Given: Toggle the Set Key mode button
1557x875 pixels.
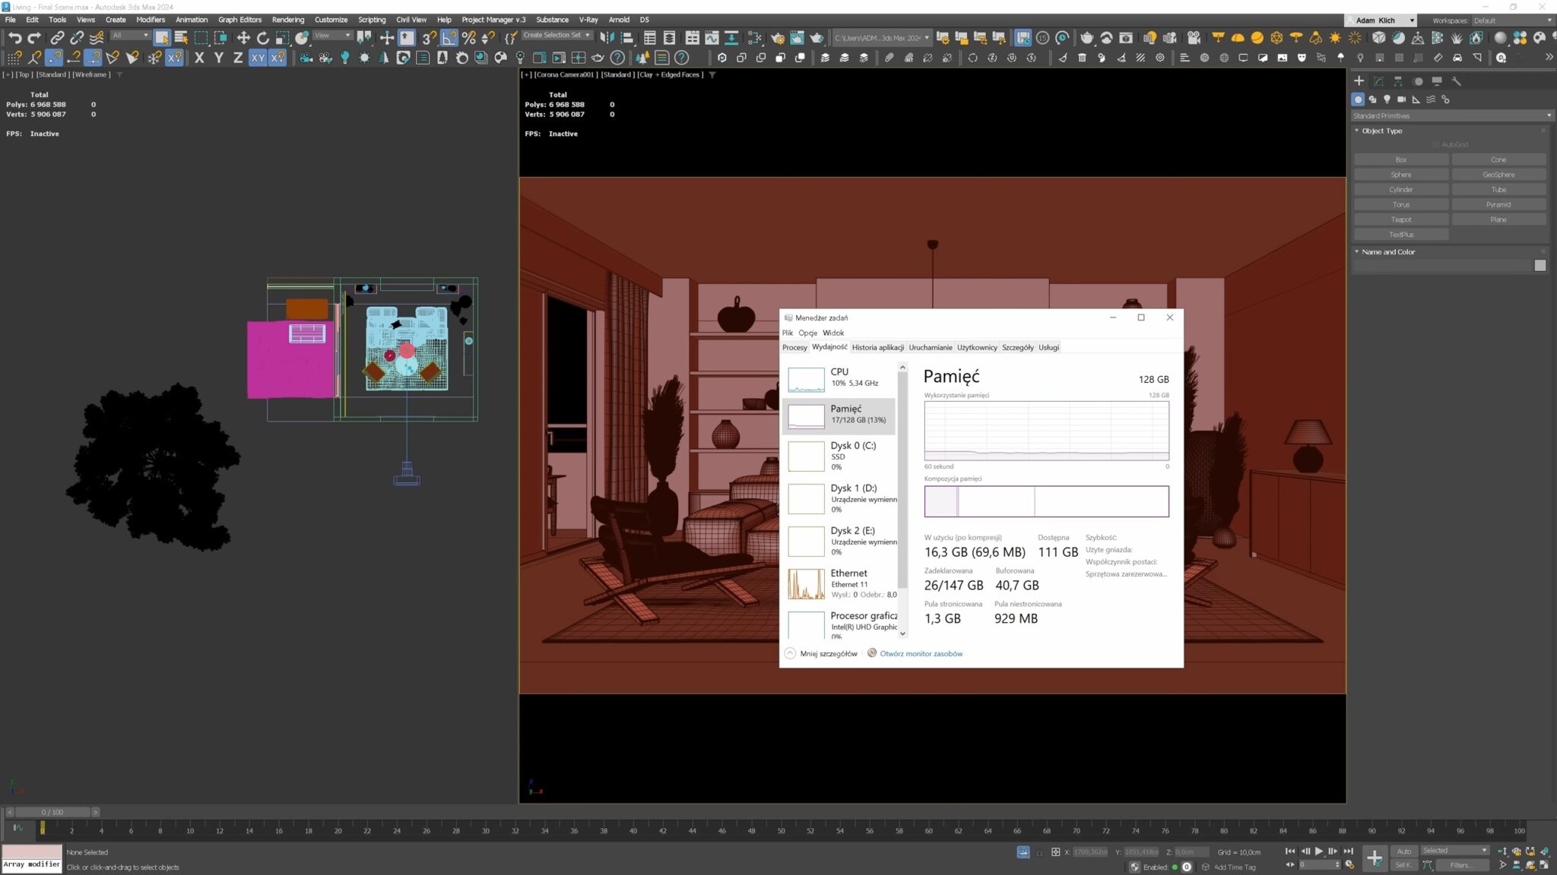Looking at the screenshot, I should click(1403, 865).
